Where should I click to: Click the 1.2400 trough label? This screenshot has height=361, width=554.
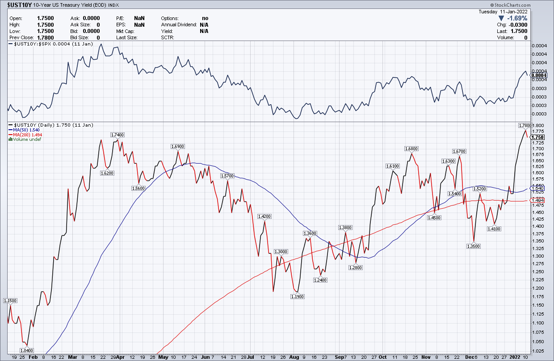(x=320, y=280)
